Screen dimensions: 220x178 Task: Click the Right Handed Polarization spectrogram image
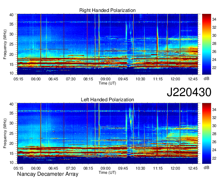(107, 44)
